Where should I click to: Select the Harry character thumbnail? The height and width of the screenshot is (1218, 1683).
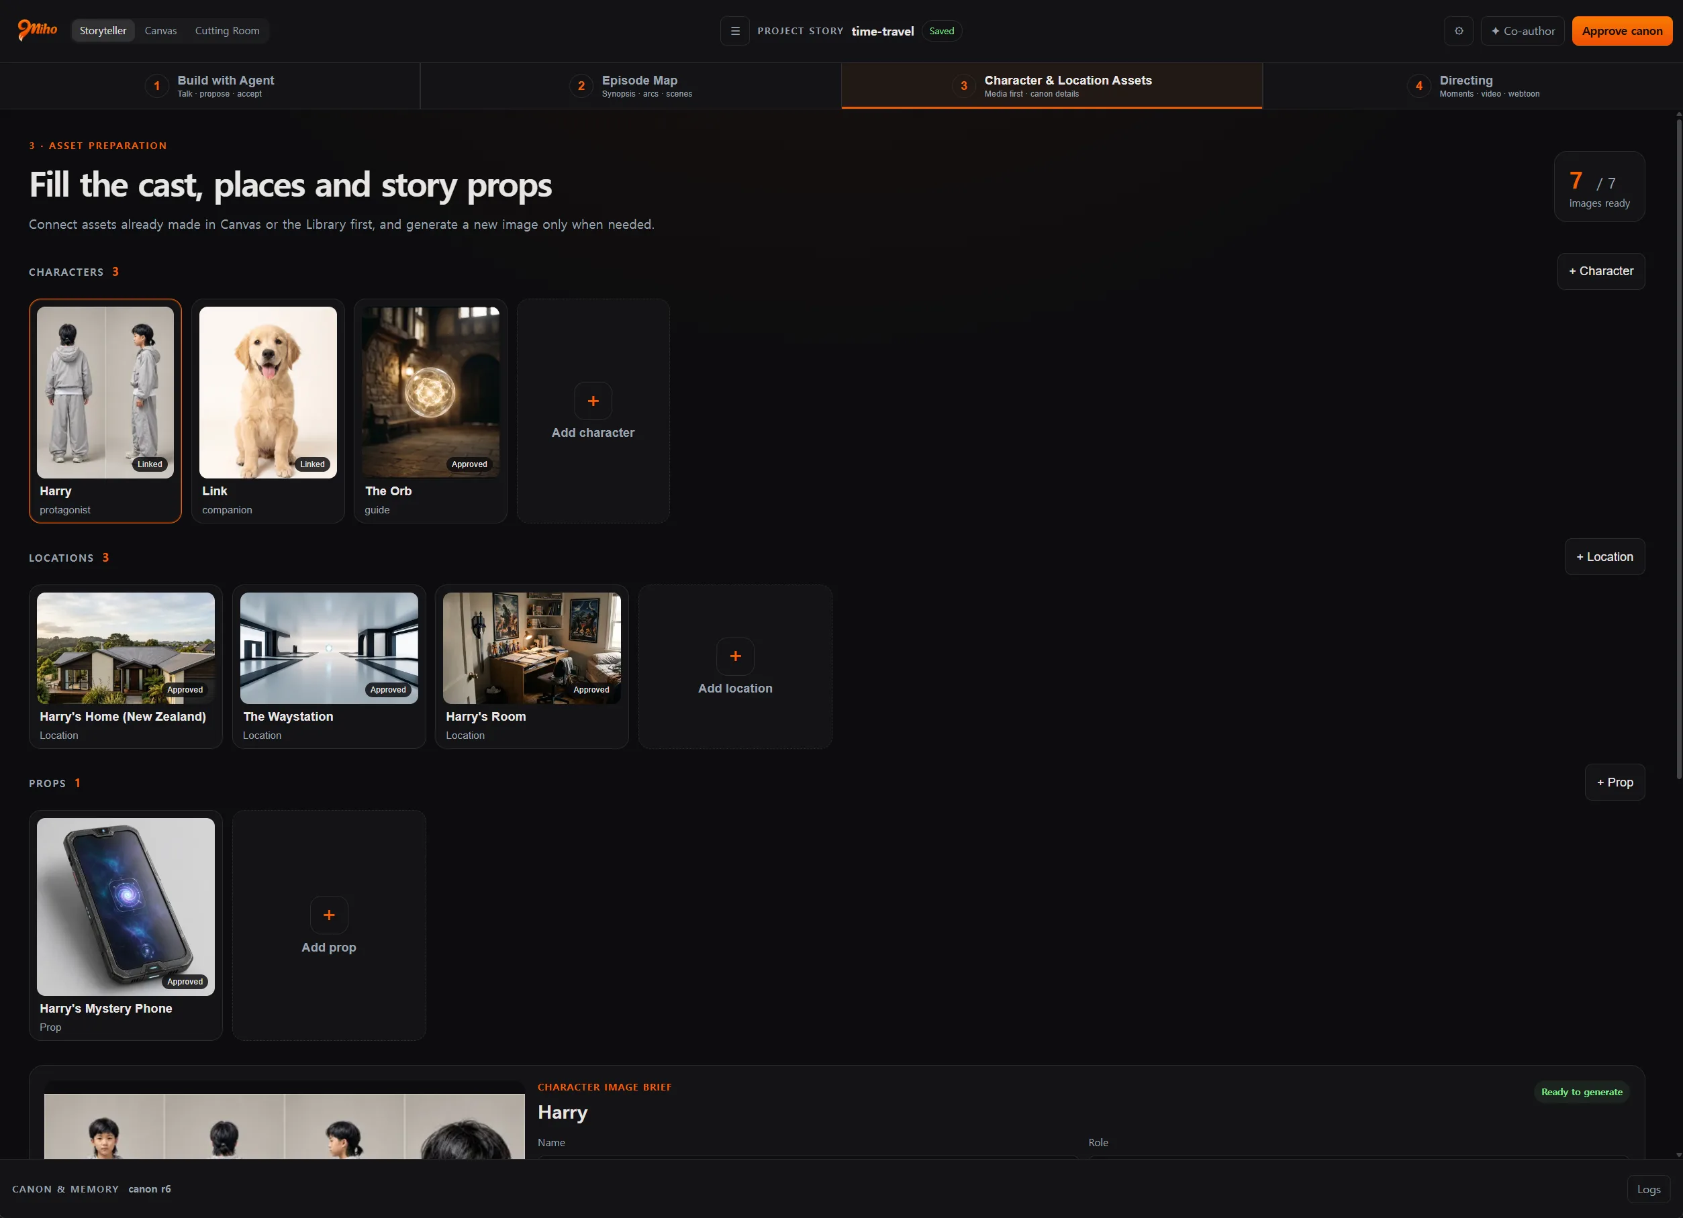pos(105,393)
